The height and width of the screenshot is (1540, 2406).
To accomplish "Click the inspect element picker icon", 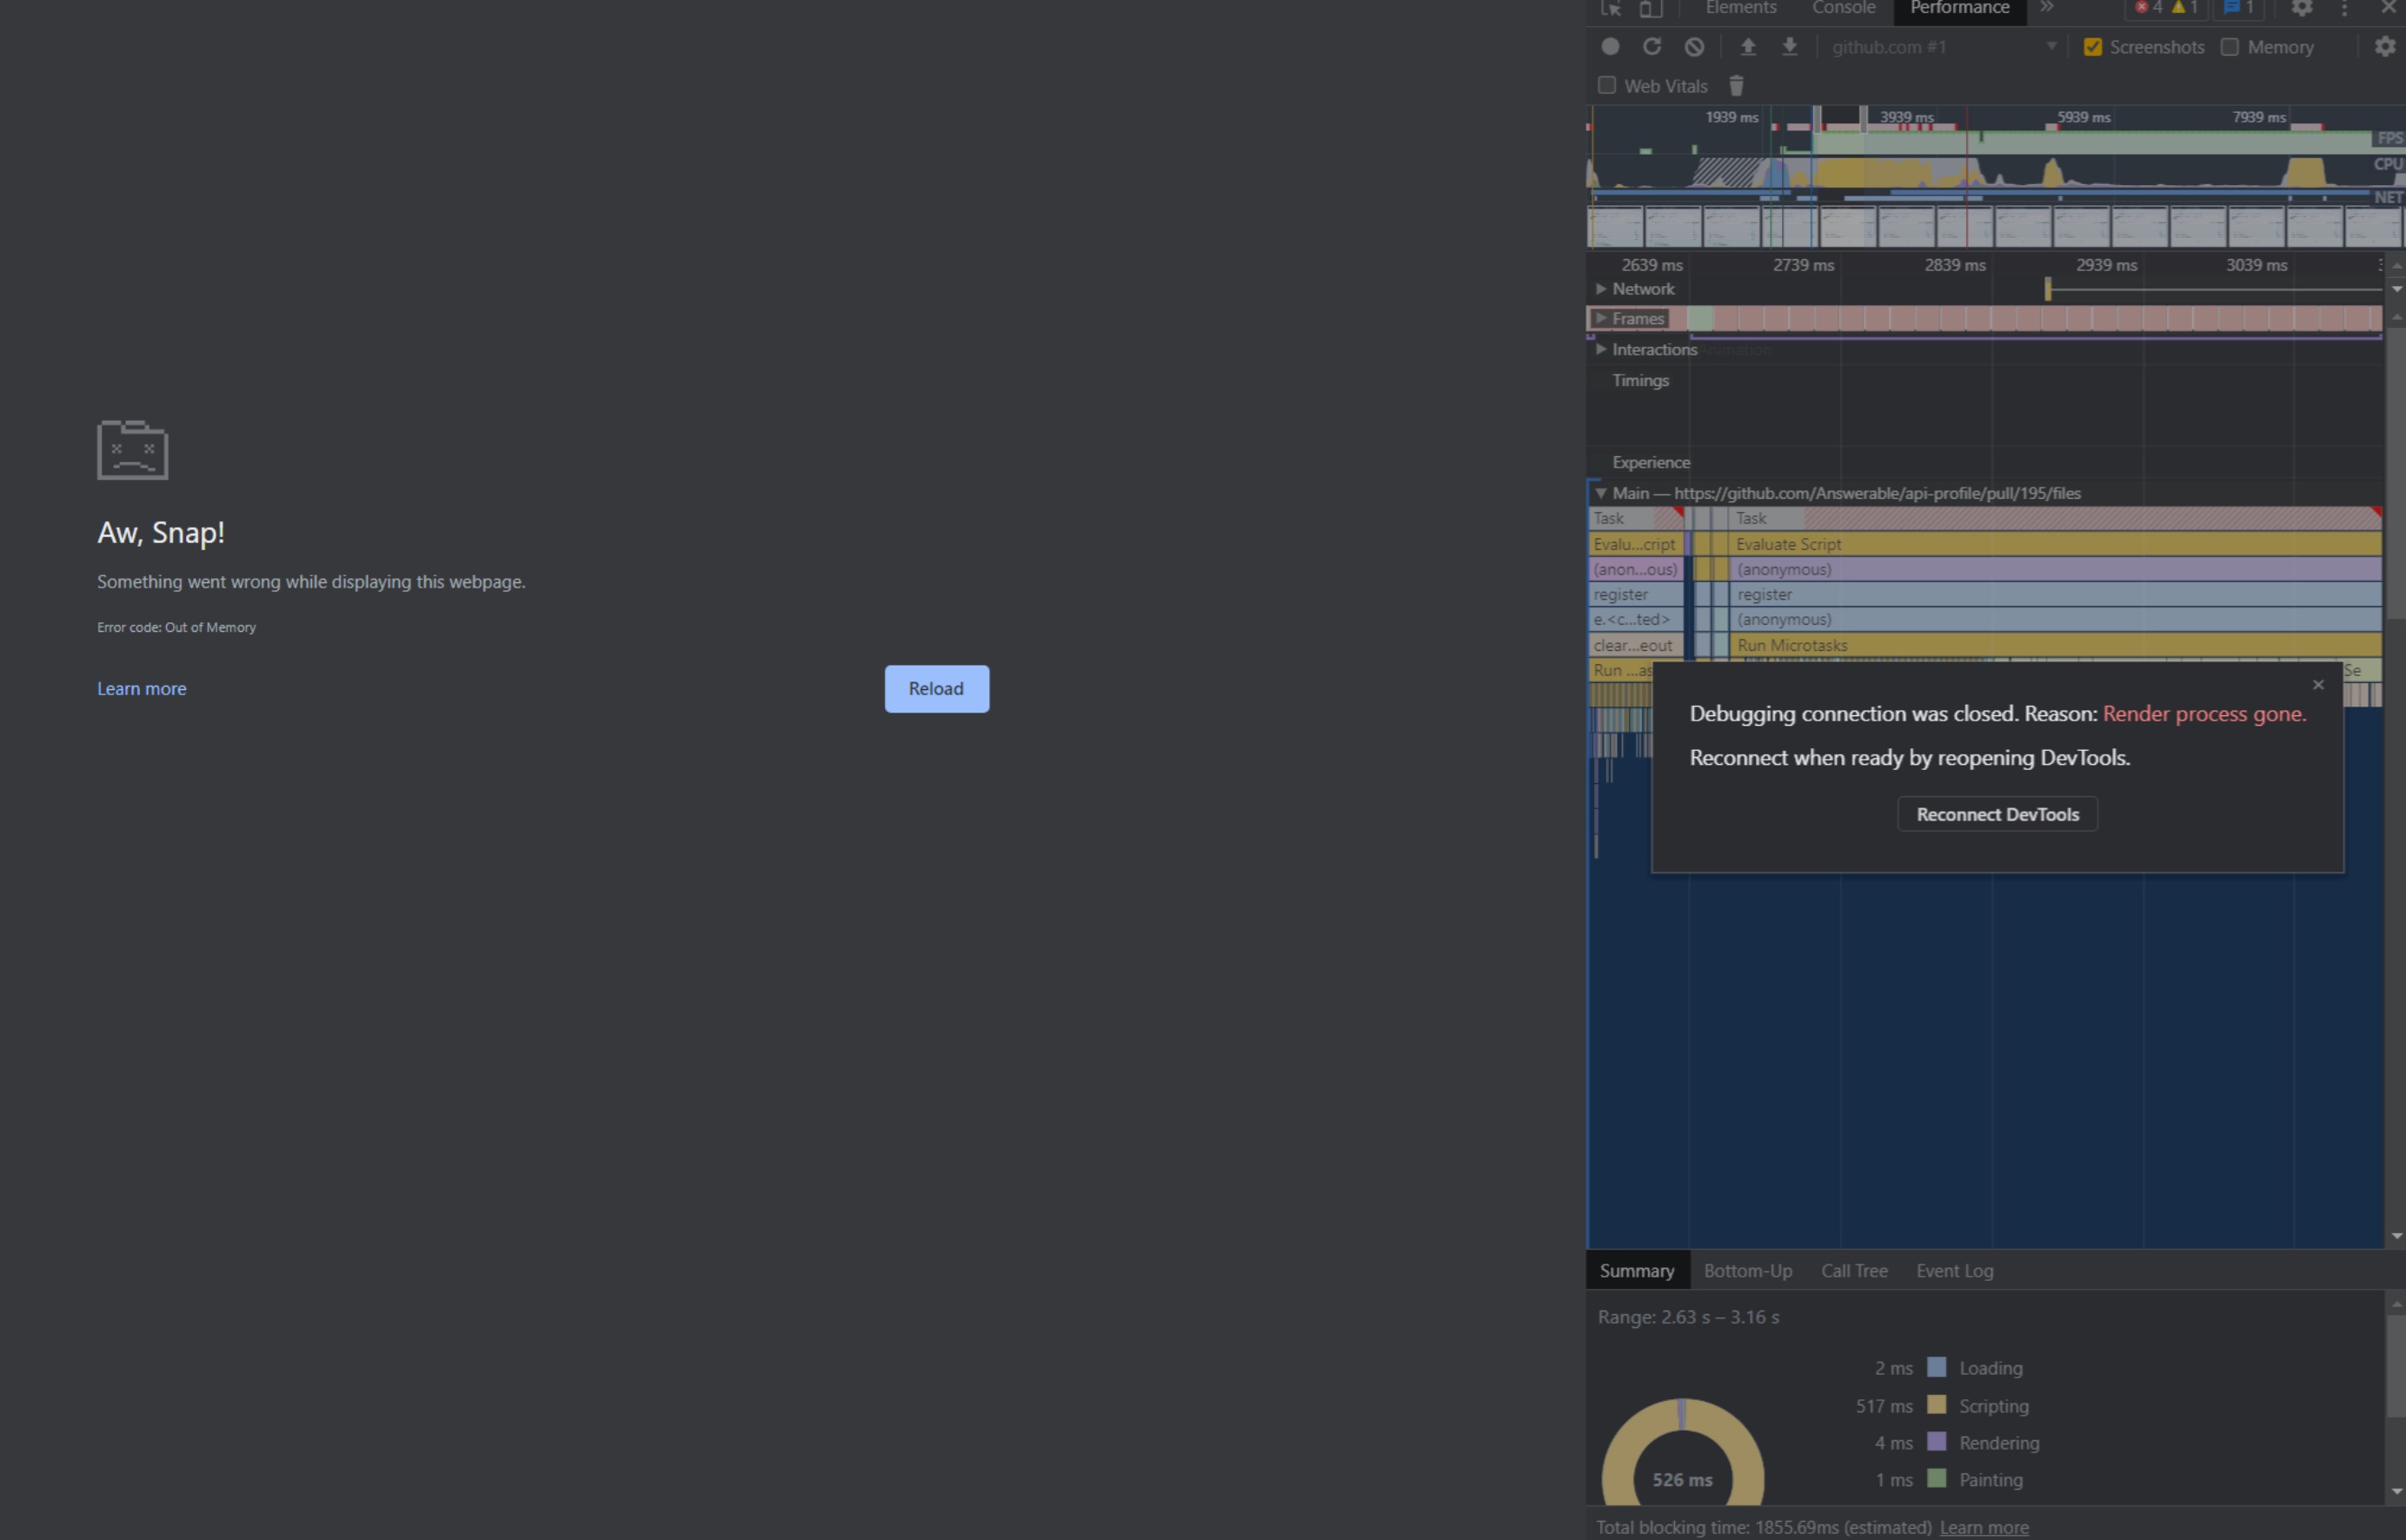I will (x=1610, y=8).
